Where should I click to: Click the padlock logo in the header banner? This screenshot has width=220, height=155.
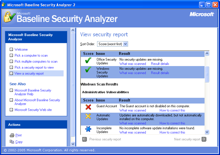pos(9,17)
